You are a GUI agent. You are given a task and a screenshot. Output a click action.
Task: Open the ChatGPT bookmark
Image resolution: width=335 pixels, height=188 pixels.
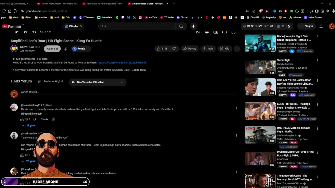click(x=253, y=17)
